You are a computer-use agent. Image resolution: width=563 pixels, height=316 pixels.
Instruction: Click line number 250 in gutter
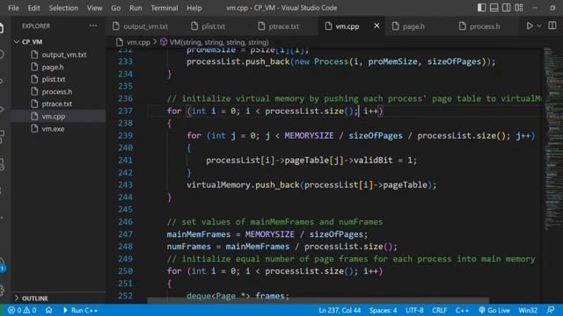(x=125, y=271)
